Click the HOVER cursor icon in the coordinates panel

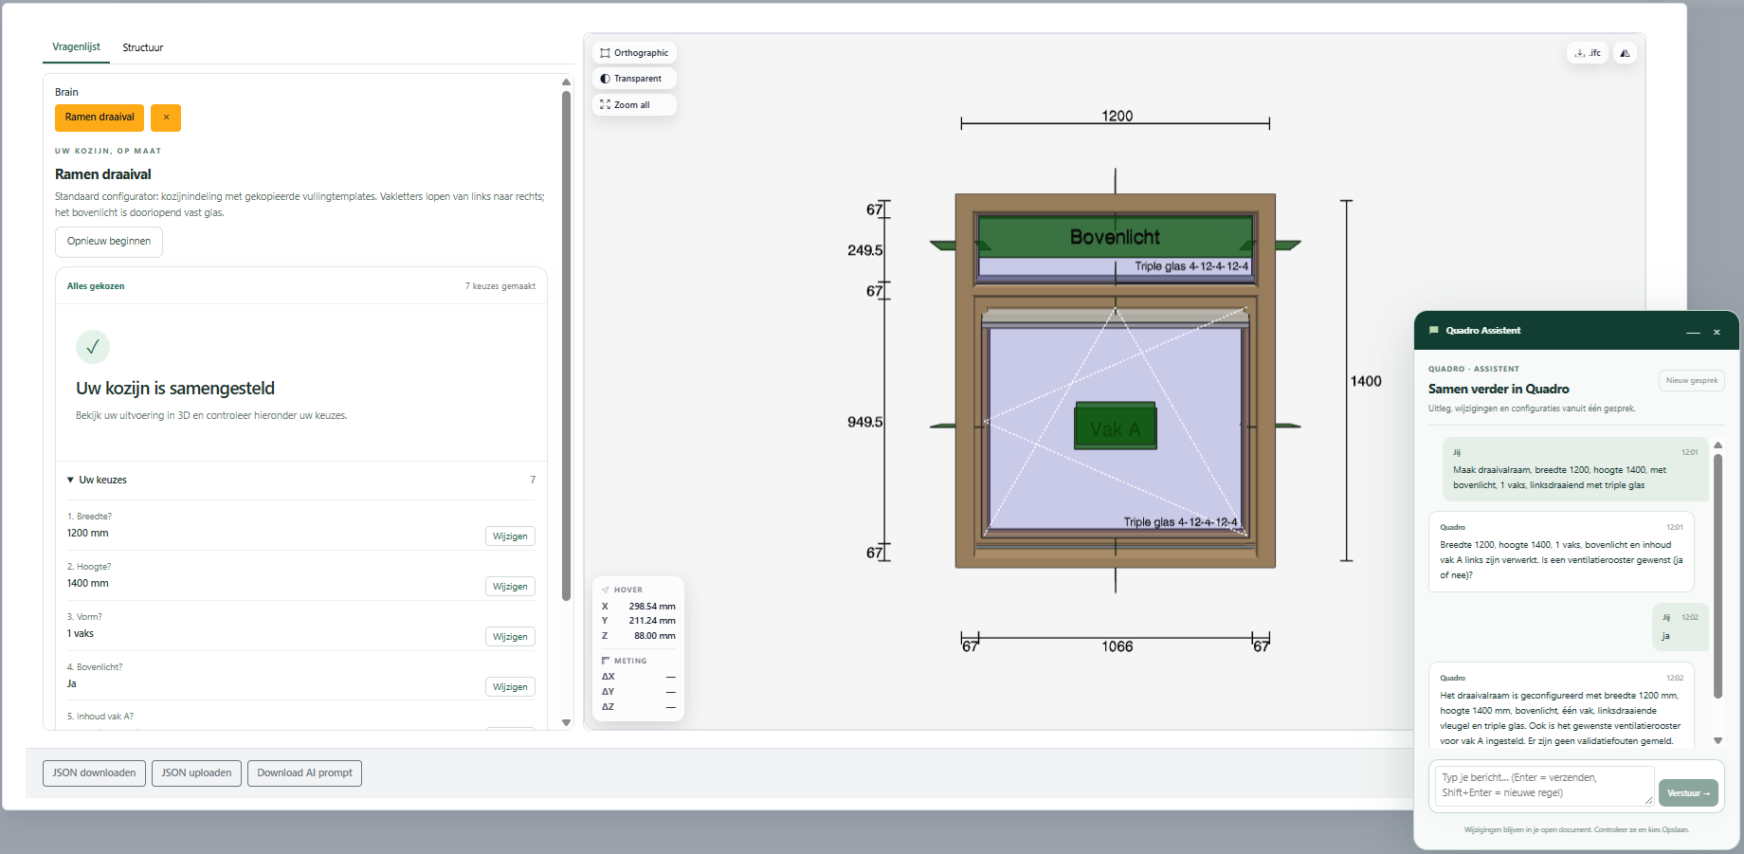point(606,590)
